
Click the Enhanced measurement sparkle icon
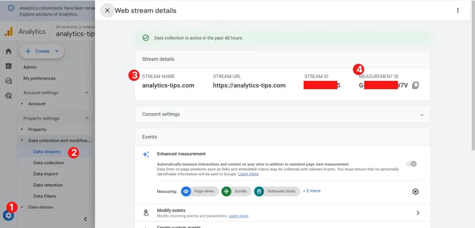pyautogui.click(x=146, y=154)
